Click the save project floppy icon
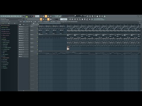The image size is (142, 106). click(97, 16)
